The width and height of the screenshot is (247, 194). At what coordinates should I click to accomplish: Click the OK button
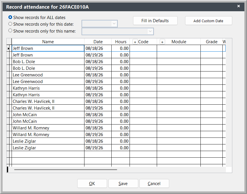[92, 184]
